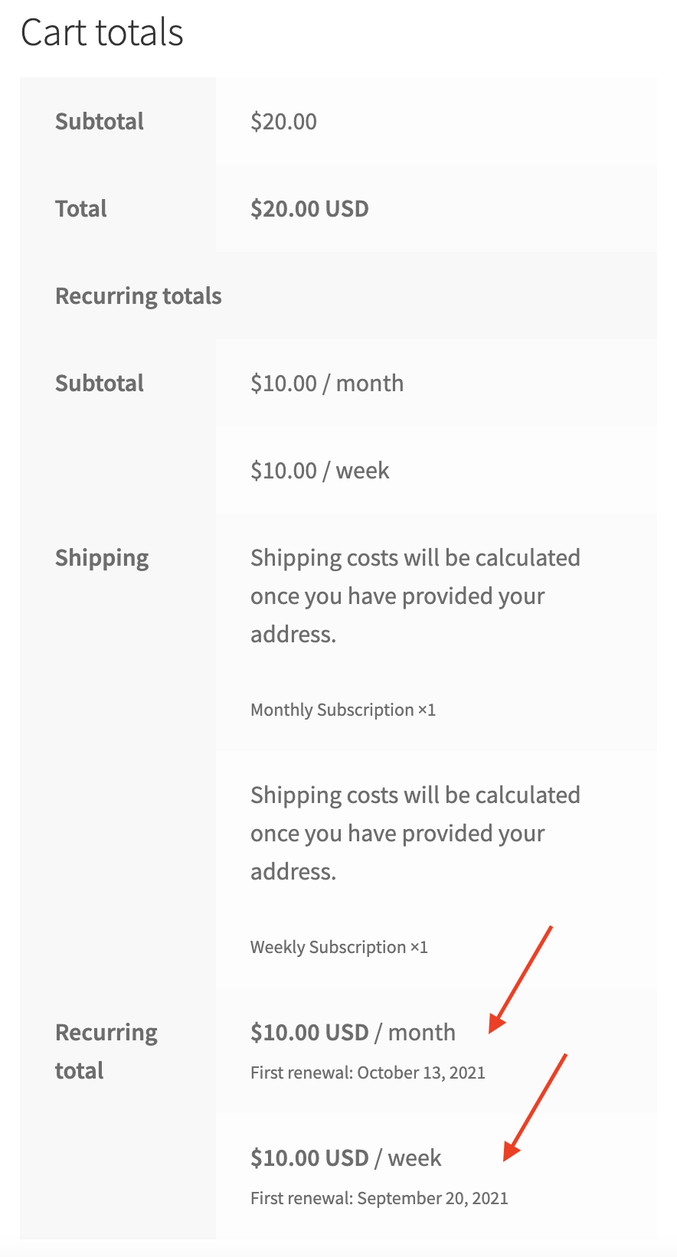
Task: Select the $20.00 USD total amount
Action: (309, 209)
